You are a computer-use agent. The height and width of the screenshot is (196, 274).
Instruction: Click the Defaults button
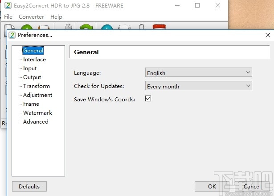point(29,186)
